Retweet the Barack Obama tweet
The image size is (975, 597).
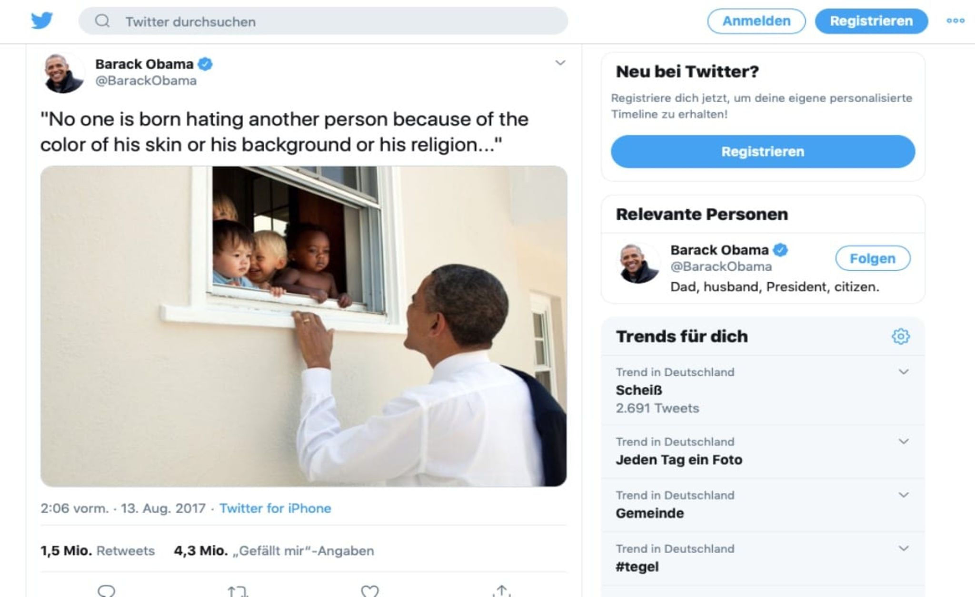pos(238,591)
